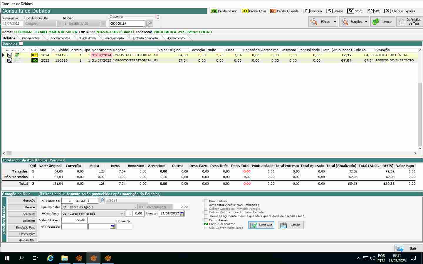Open details magnifier for 2025 debt row
Viewport: 423px width, 264px height.
[10, 60]
